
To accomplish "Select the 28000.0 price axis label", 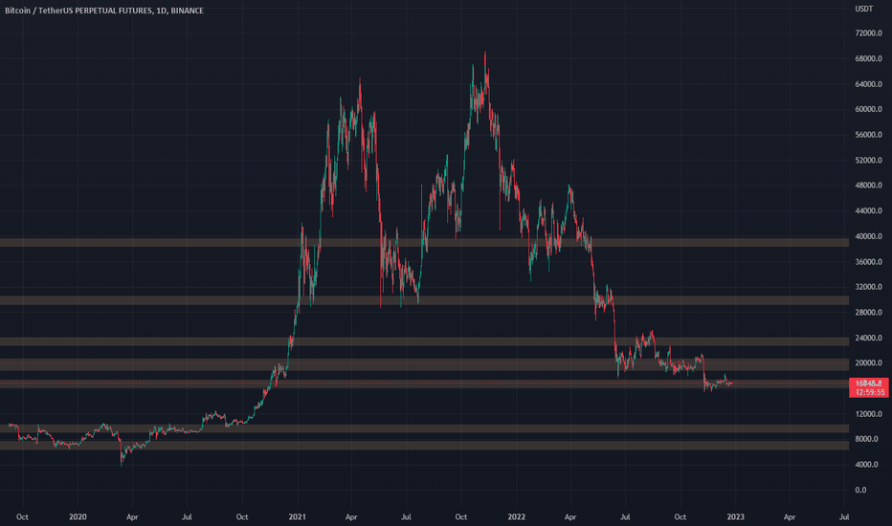I will point(868,312).
